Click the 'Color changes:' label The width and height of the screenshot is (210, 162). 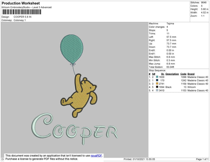pyautogui.click(x=157, y=27)
